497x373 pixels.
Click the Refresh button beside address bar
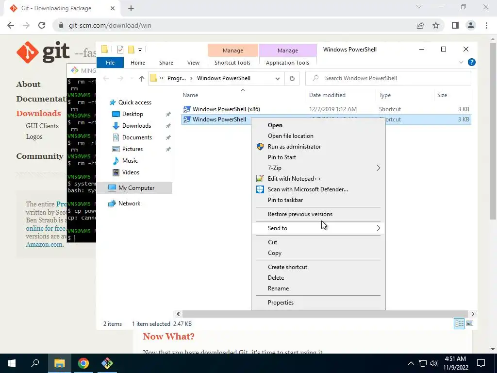point(292,78)
